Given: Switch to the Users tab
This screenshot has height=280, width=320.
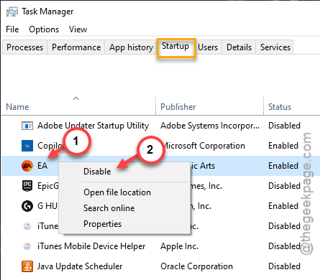Looking at the screenshot, I should click(x=208, y=47).
